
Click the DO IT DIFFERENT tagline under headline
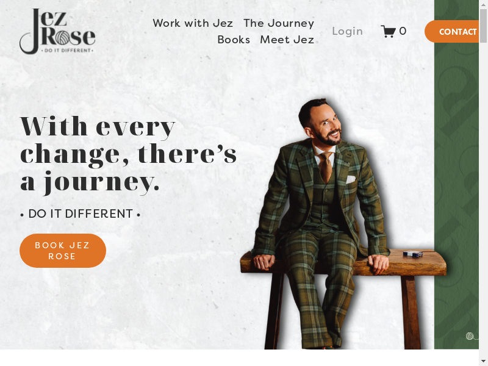click(x=81, y=214)
